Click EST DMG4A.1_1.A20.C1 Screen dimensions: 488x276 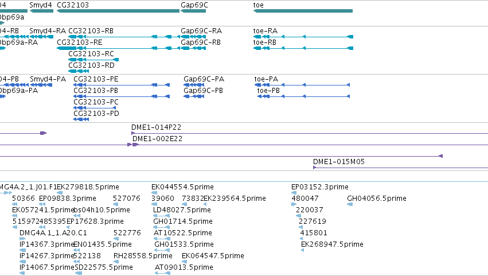click(x=53, y=233)
